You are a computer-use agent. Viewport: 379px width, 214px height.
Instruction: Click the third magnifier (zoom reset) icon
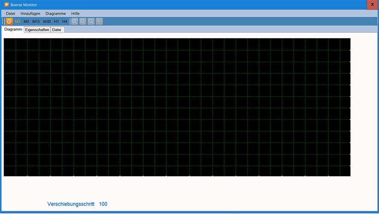(x=91, y=21)
